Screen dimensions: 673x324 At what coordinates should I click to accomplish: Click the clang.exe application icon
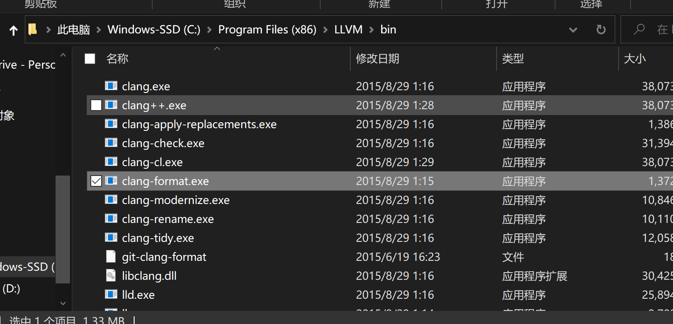(x=111, y=86)
